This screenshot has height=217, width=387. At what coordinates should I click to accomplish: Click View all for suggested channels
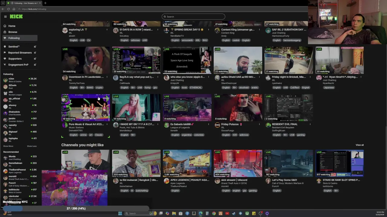pyautogui.click(x=359, y=145)
